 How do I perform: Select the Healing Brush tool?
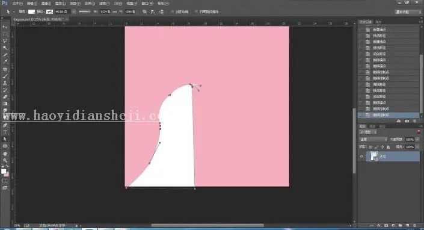tap(5, 69)
